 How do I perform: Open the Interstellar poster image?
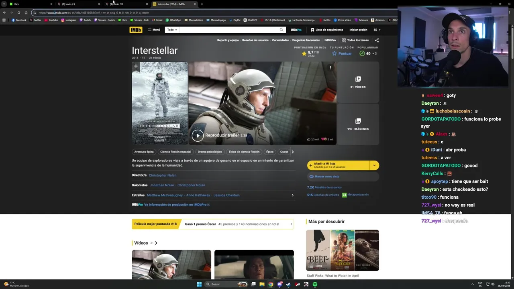[160, 104]
